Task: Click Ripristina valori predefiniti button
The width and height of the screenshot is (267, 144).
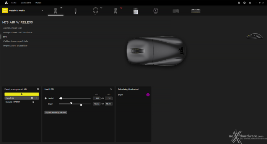Action: click(x=56, y=112)
